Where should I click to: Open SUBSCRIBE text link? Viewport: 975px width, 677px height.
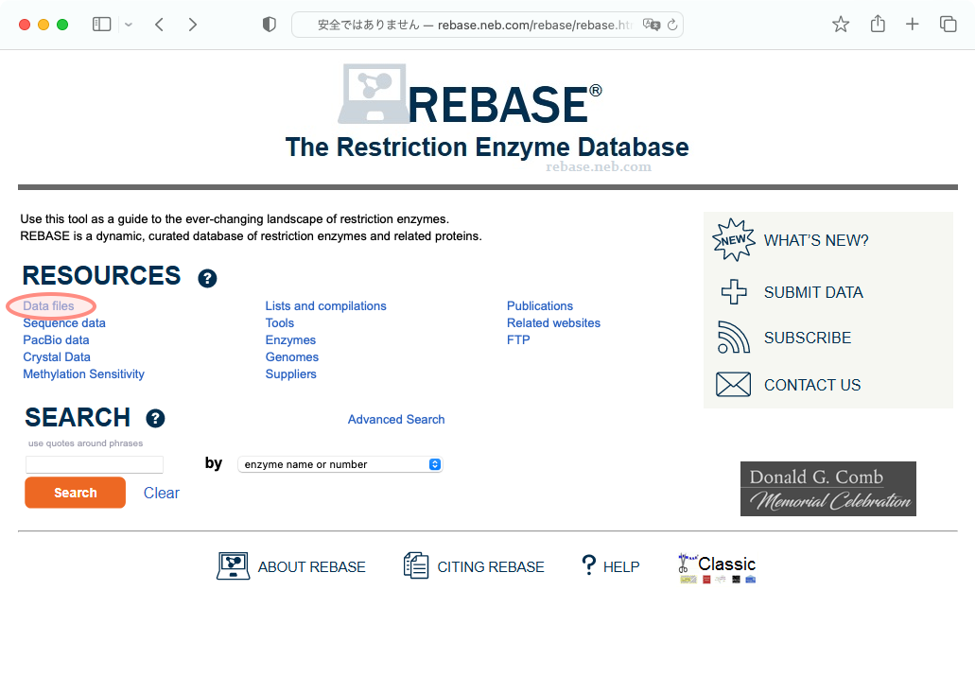point(807,338)
